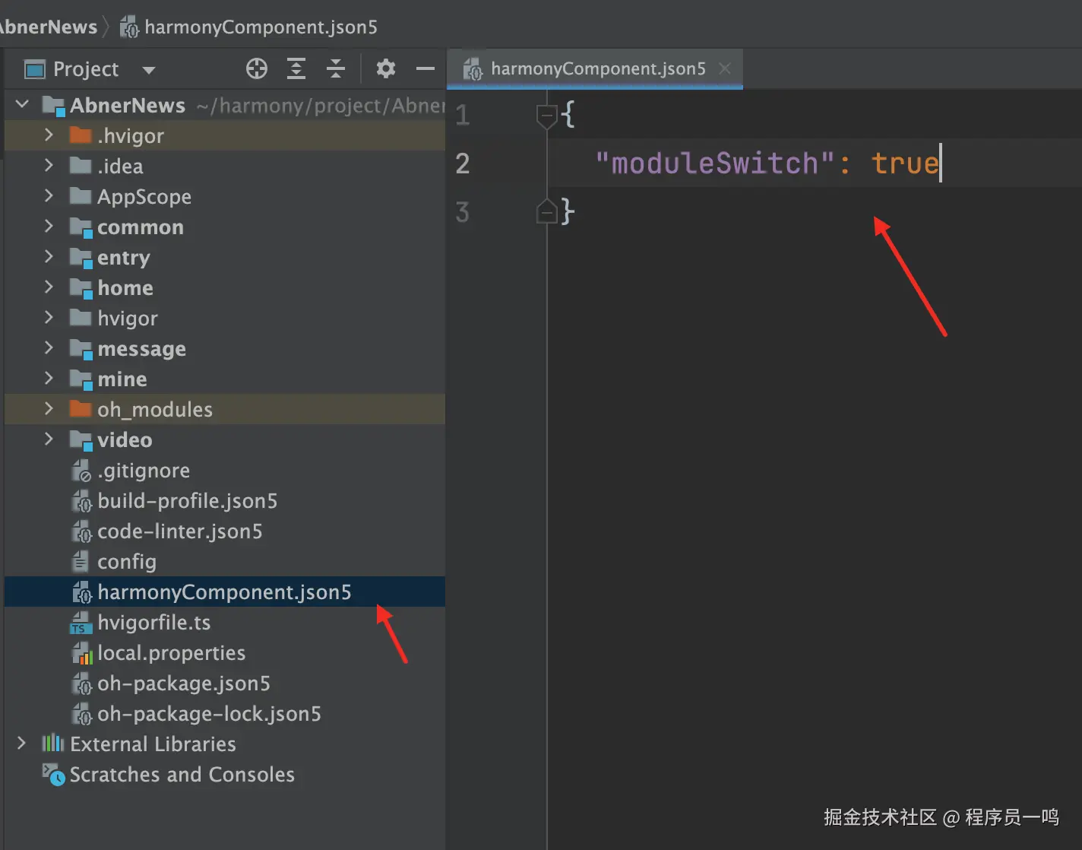Image resolution: width=1082 pixels, height=850 pixels.
Task: Click the oh_modules orange folder icon
Action: (x=80, y=409)
